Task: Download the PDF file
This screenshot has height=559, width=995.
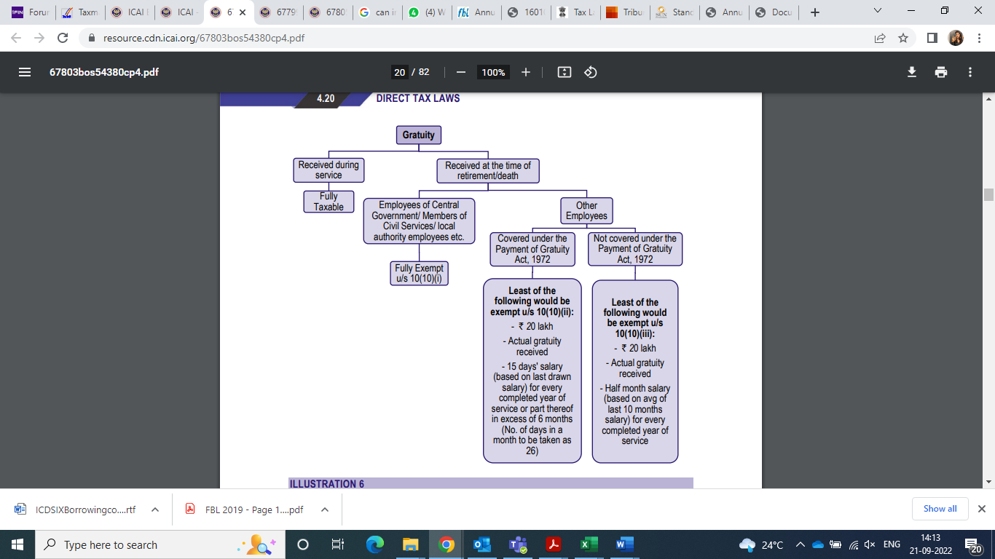Action: 911,72
